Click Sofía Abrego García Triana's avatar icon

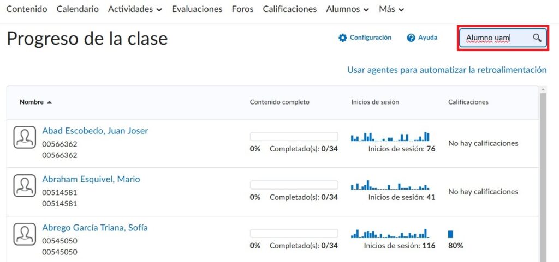pyautogui.click(x=24, y=234)
